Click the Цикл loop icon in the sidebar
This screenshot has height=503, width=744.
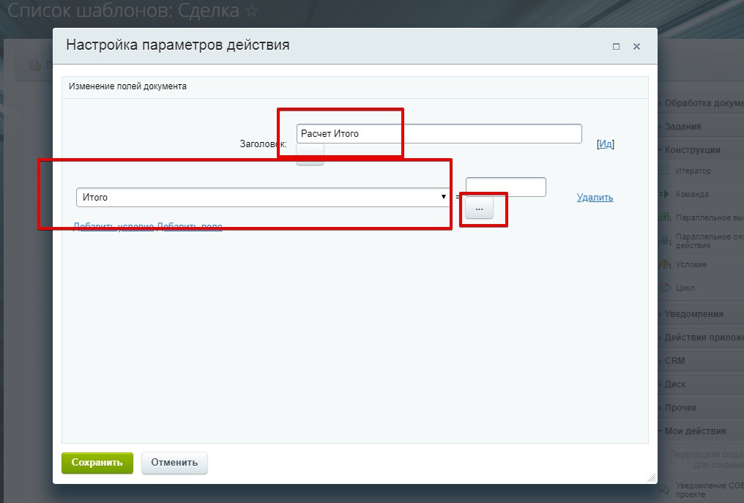[665, 287]
